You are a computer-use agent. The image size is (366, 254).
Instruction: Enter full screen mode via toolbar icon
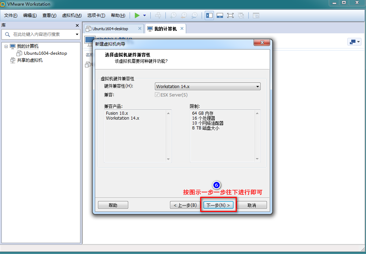click(230, 15)
